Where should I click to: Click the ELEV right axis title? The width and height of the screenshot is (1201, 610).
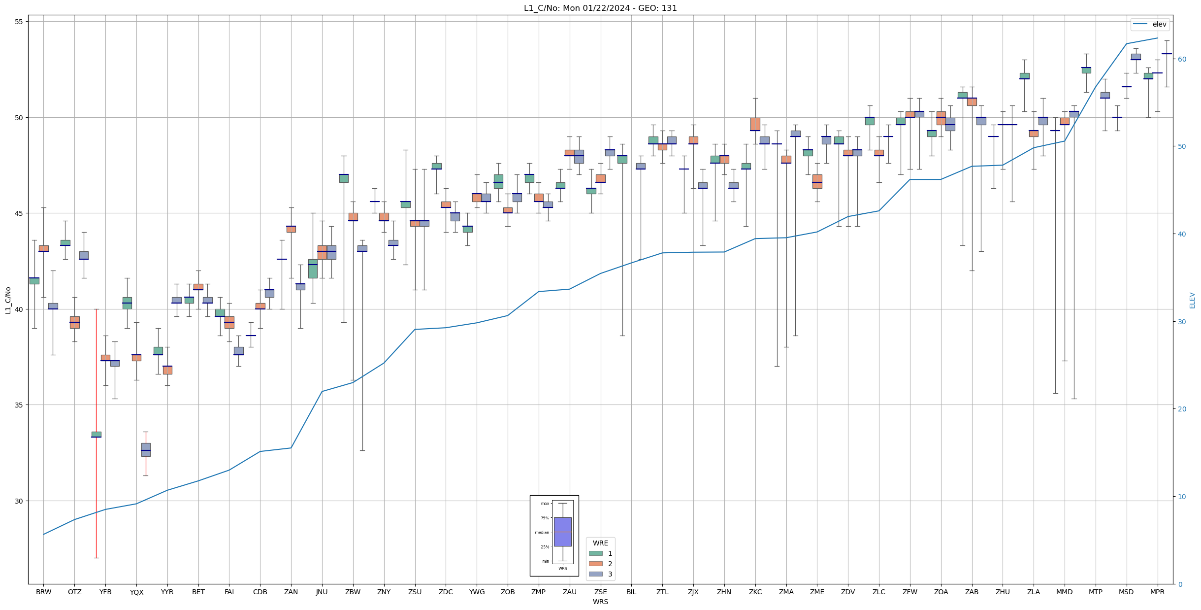pos(1192,300)
